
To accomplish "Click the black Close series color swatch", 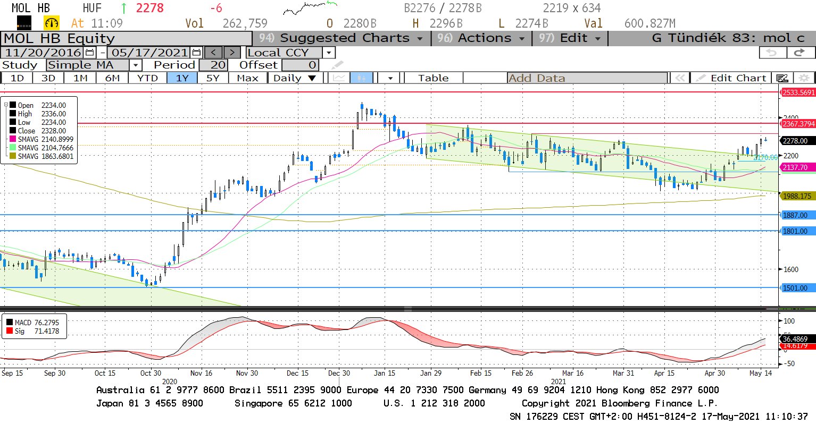I will click(13, 131).
